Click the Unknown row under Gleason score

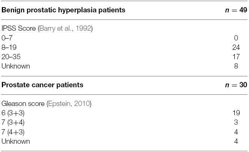(124, 141)
